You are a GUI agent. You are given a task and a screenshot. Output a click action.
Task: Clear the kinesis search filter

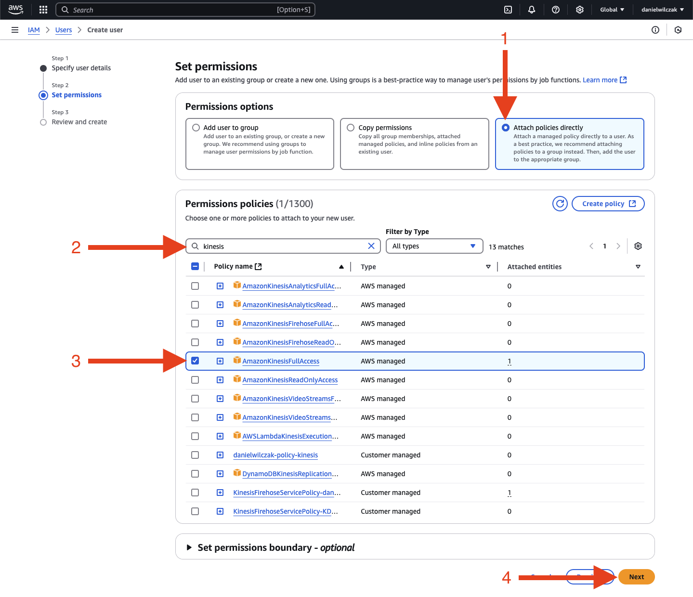coord(371,246)
